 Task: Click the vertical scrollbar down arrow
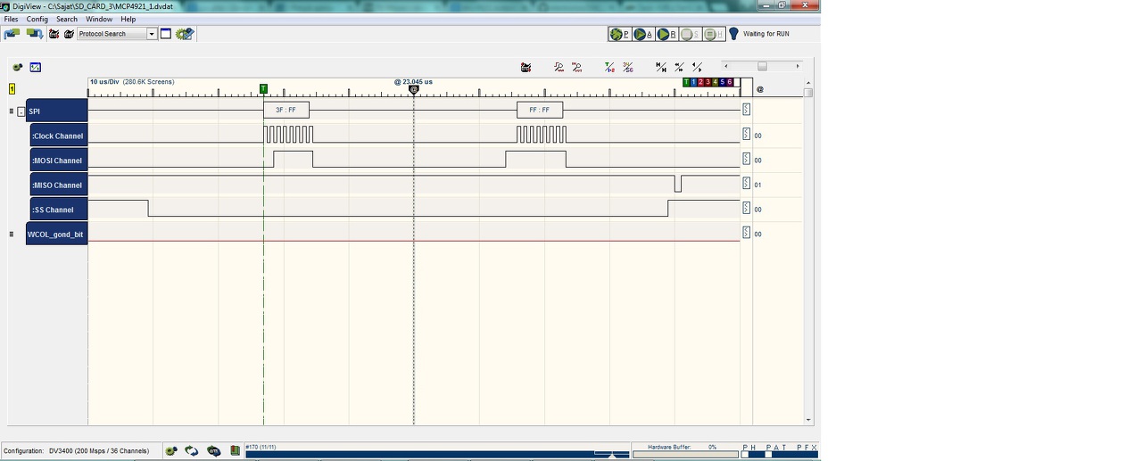[808, 419]
